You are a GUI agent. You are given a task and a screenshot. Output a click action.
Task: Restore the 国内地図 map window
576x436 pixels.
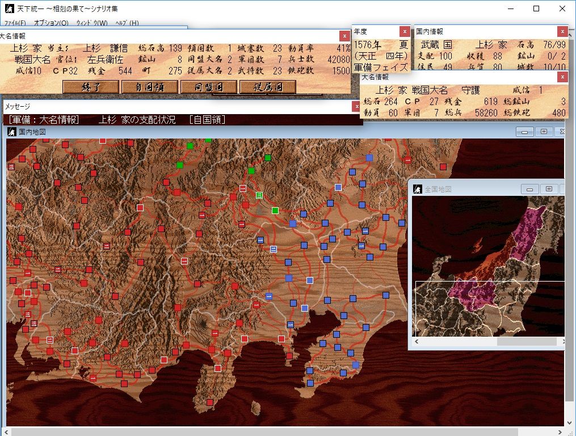(x=544, y=132)
